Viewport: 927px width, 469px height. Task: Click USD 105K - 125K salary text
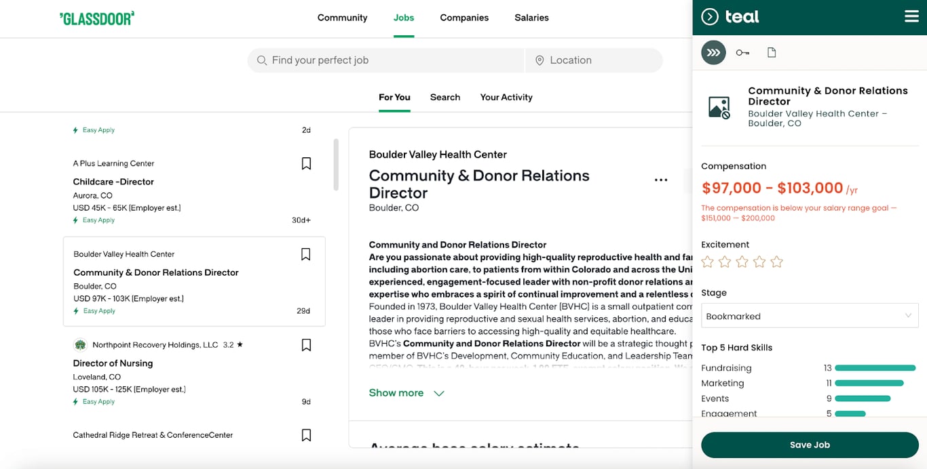click(129, 389)
